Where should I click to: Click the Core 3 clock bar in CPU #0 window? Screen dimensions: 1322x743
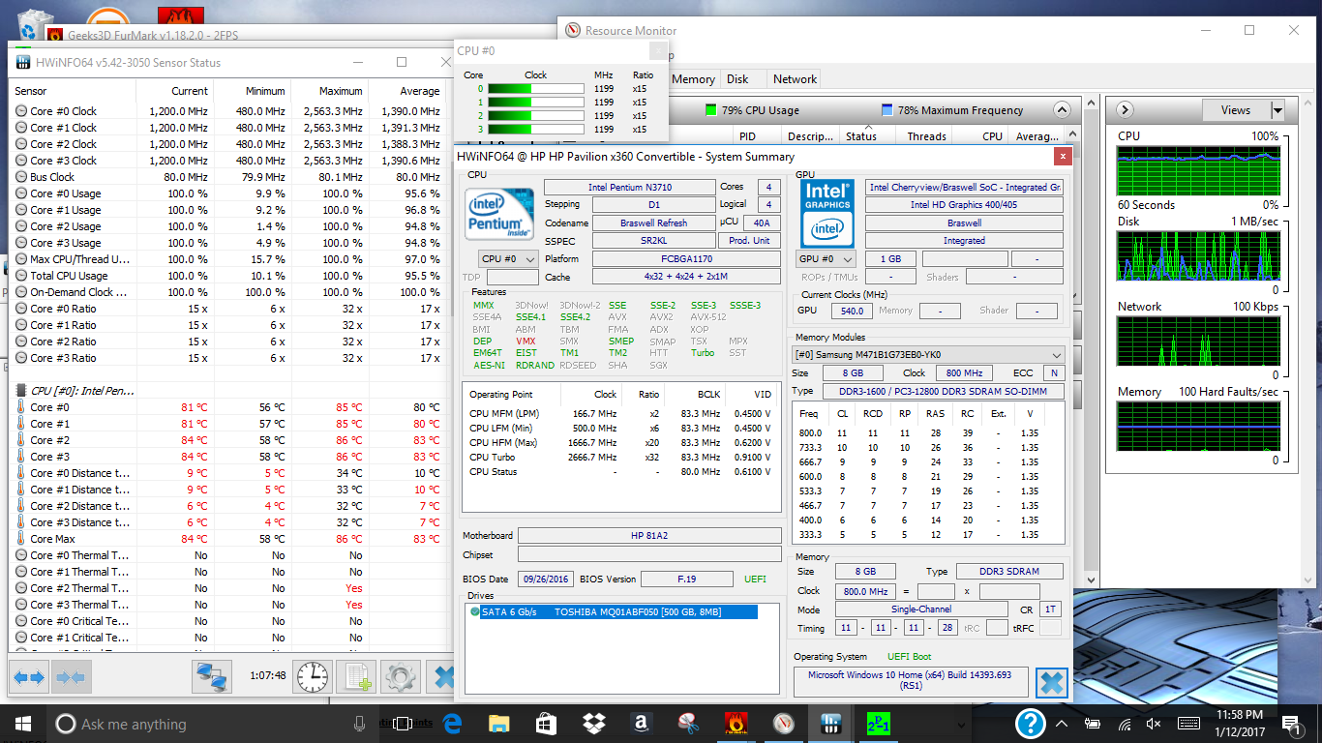point(535,129)
